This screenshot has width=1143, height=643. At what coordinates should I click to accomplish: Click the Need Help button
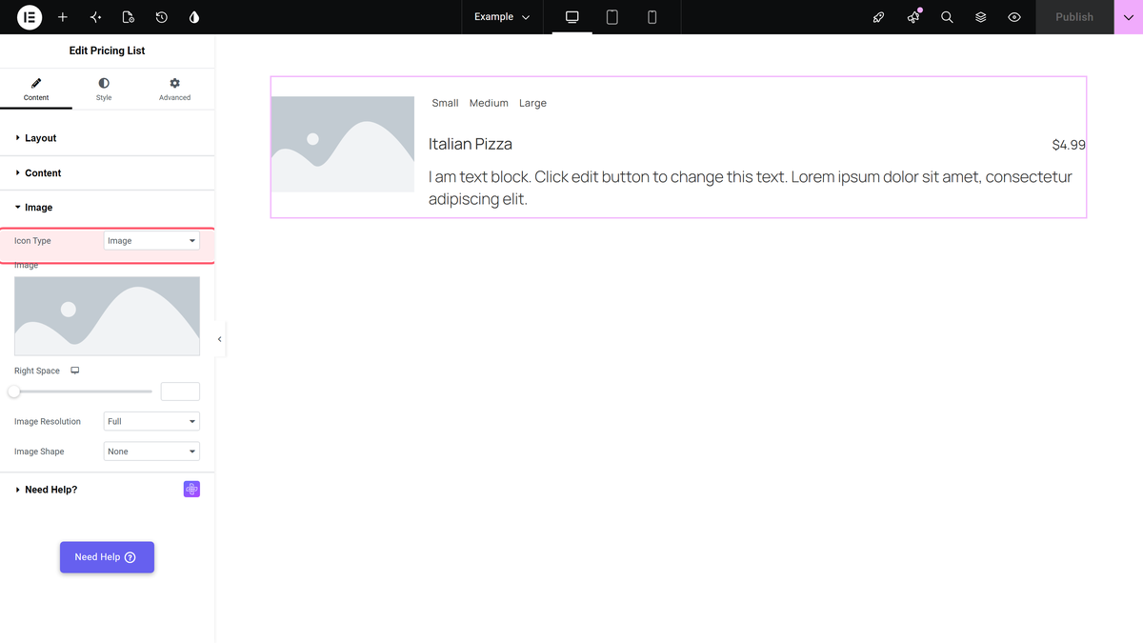107,557
